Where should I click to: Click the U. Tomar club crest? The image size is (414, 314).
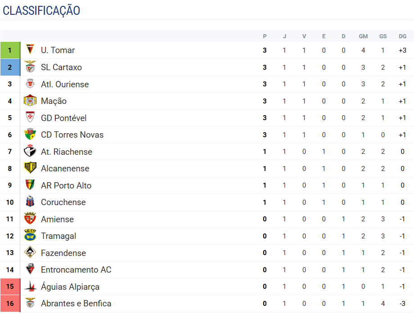(x=30, y=50)
